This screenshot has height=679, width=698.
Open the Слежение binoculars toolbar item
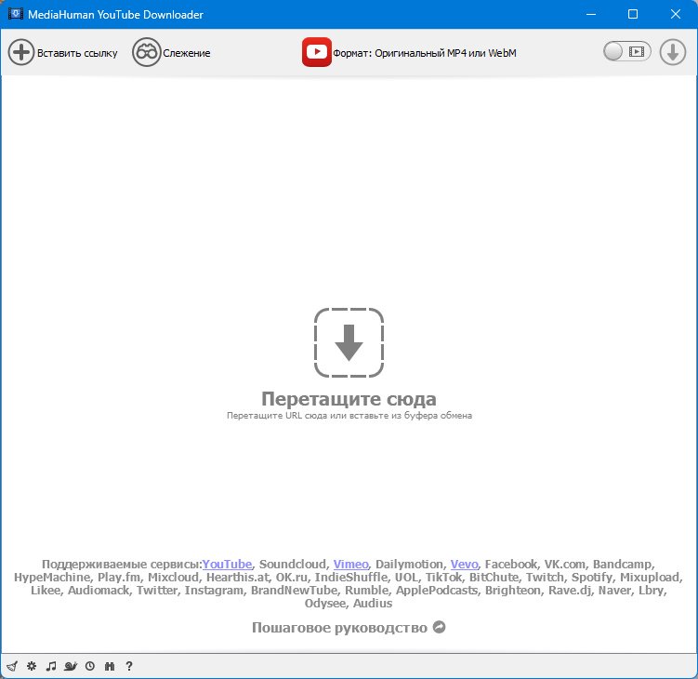click(x=171, y=53)
